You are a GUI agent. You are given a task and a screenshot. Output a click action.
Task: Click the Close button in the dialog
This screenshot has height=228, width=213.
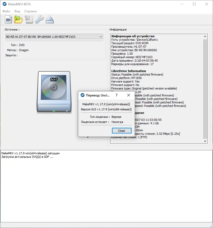(x=122, y=130)
